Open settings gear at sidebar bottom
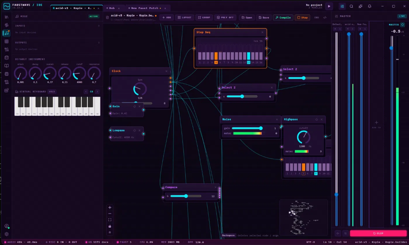Screen dimensions: 409x245 click(x=6, y=234)
